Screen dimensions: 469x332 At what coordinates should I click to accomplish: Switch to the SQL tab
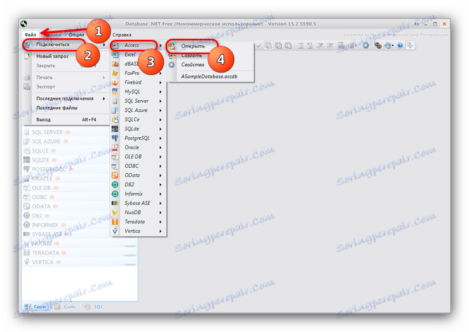coord(94,307)
